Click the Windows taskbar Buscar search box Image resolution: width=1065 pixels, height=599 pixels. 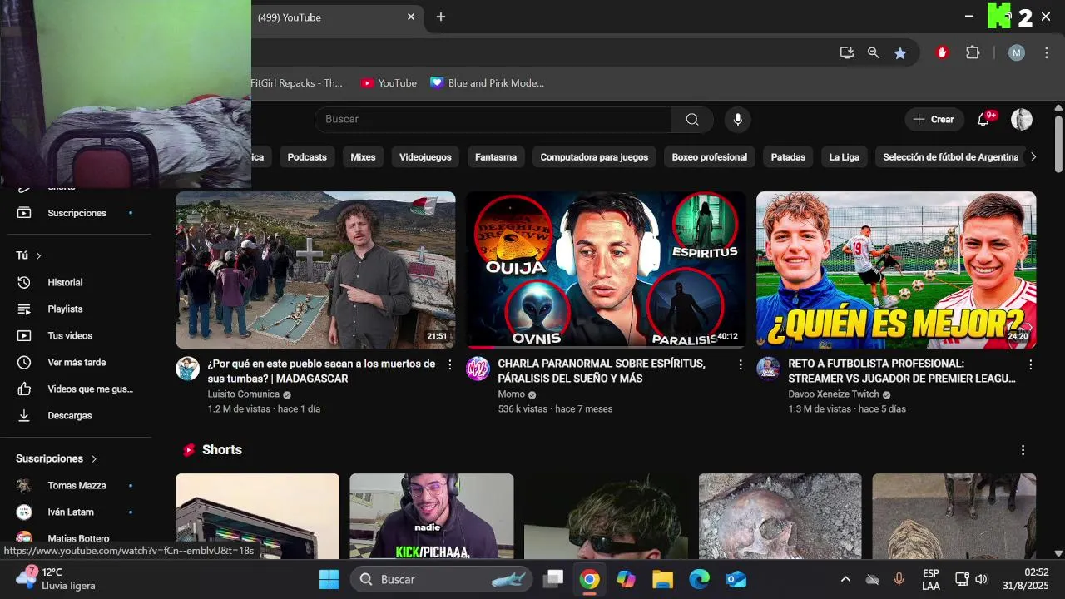pyautogui.click(x=442, y=579)
